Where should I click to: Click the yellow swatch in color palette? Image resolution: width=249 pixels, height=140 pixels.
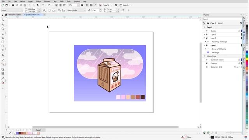pyautogui.click(x=247, y=59)
